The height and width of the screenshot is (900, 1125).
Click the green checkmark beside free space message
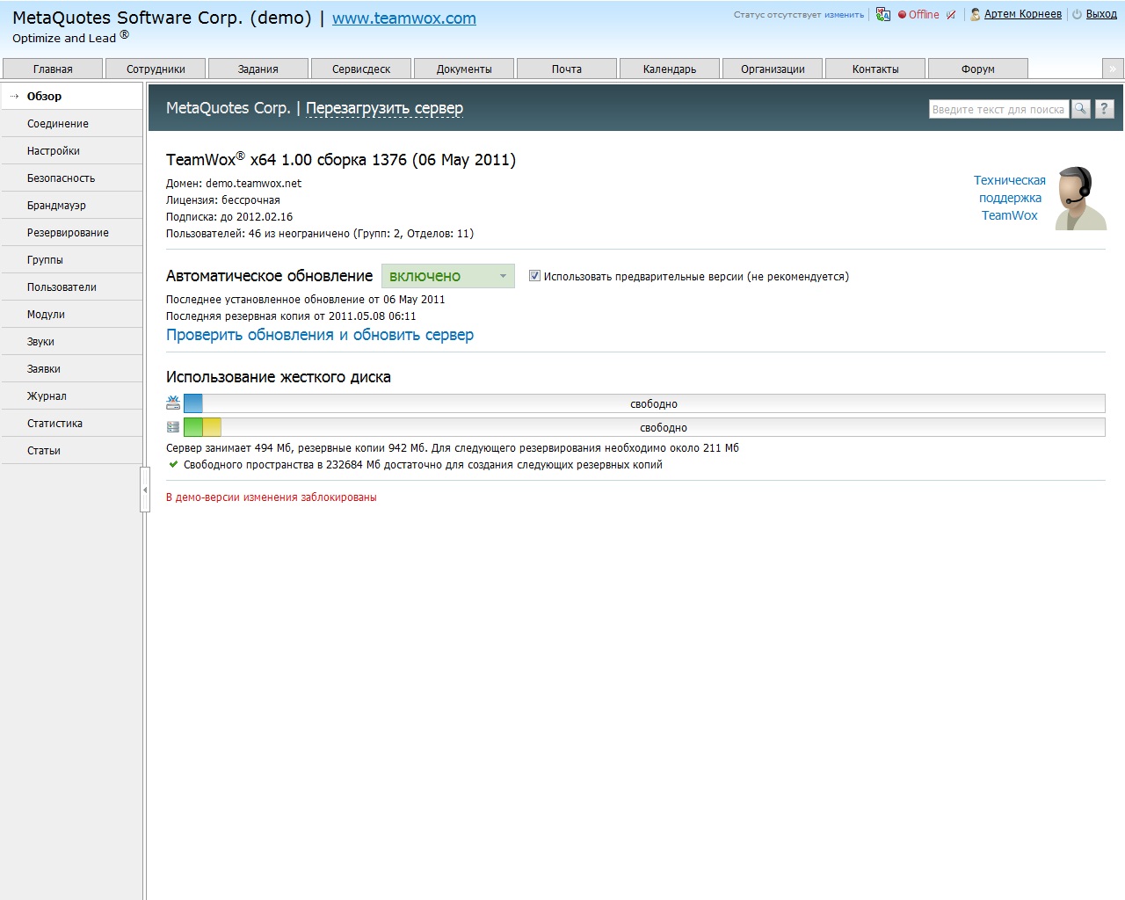173,465
